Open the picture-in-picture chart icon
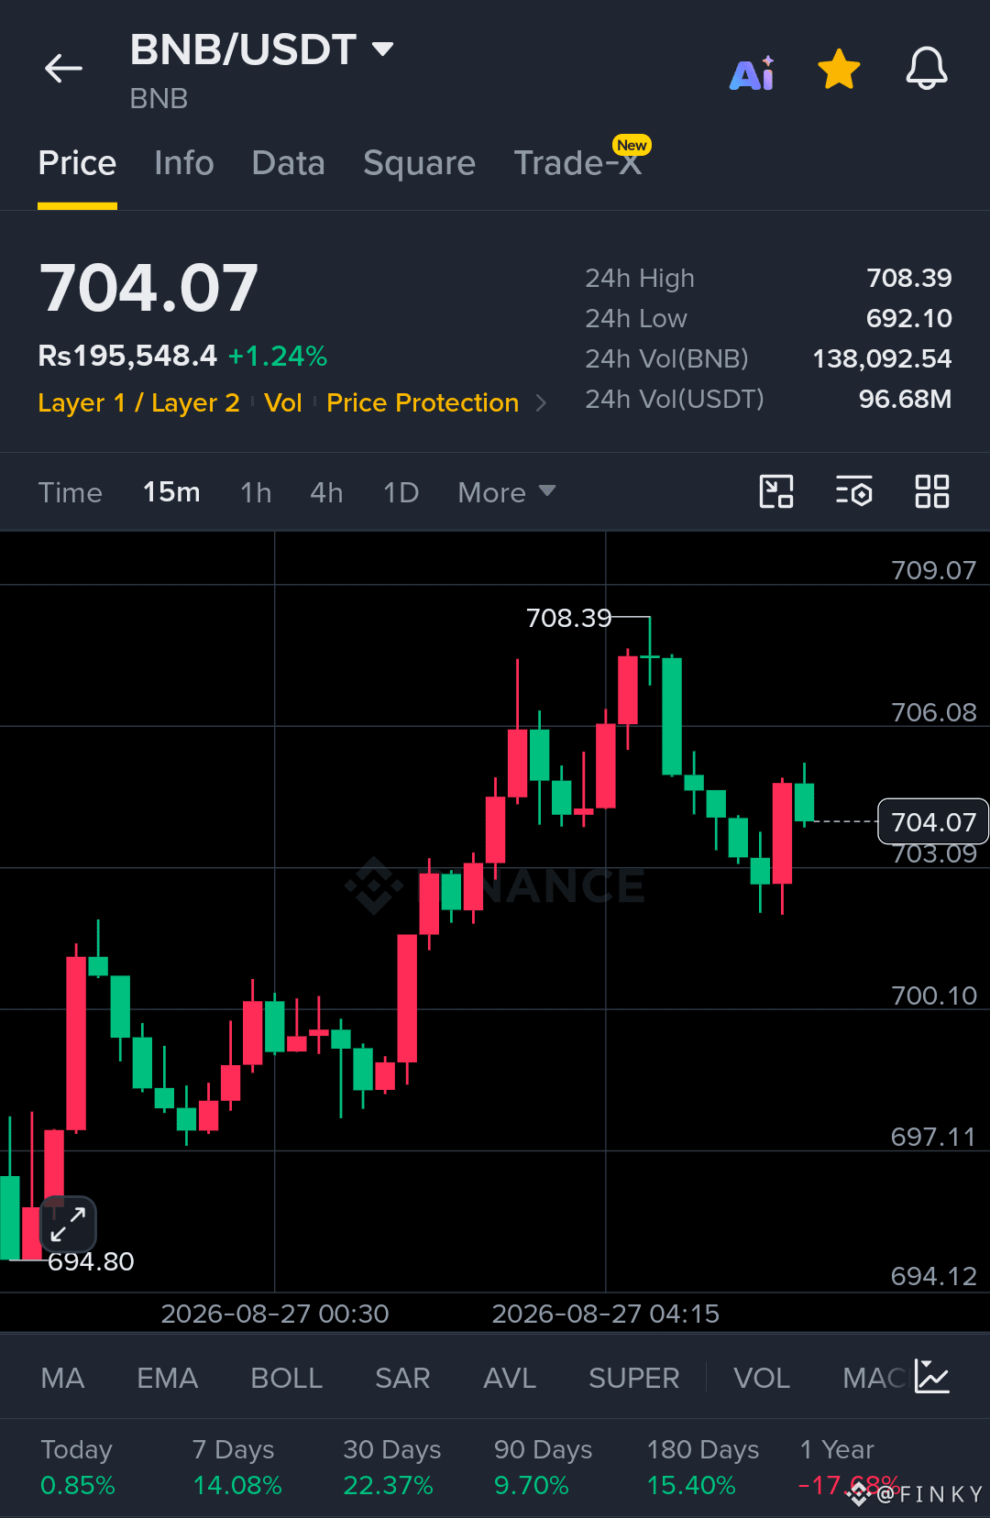Viewport: 990px width, 1518px height. [x=776, y=491]
